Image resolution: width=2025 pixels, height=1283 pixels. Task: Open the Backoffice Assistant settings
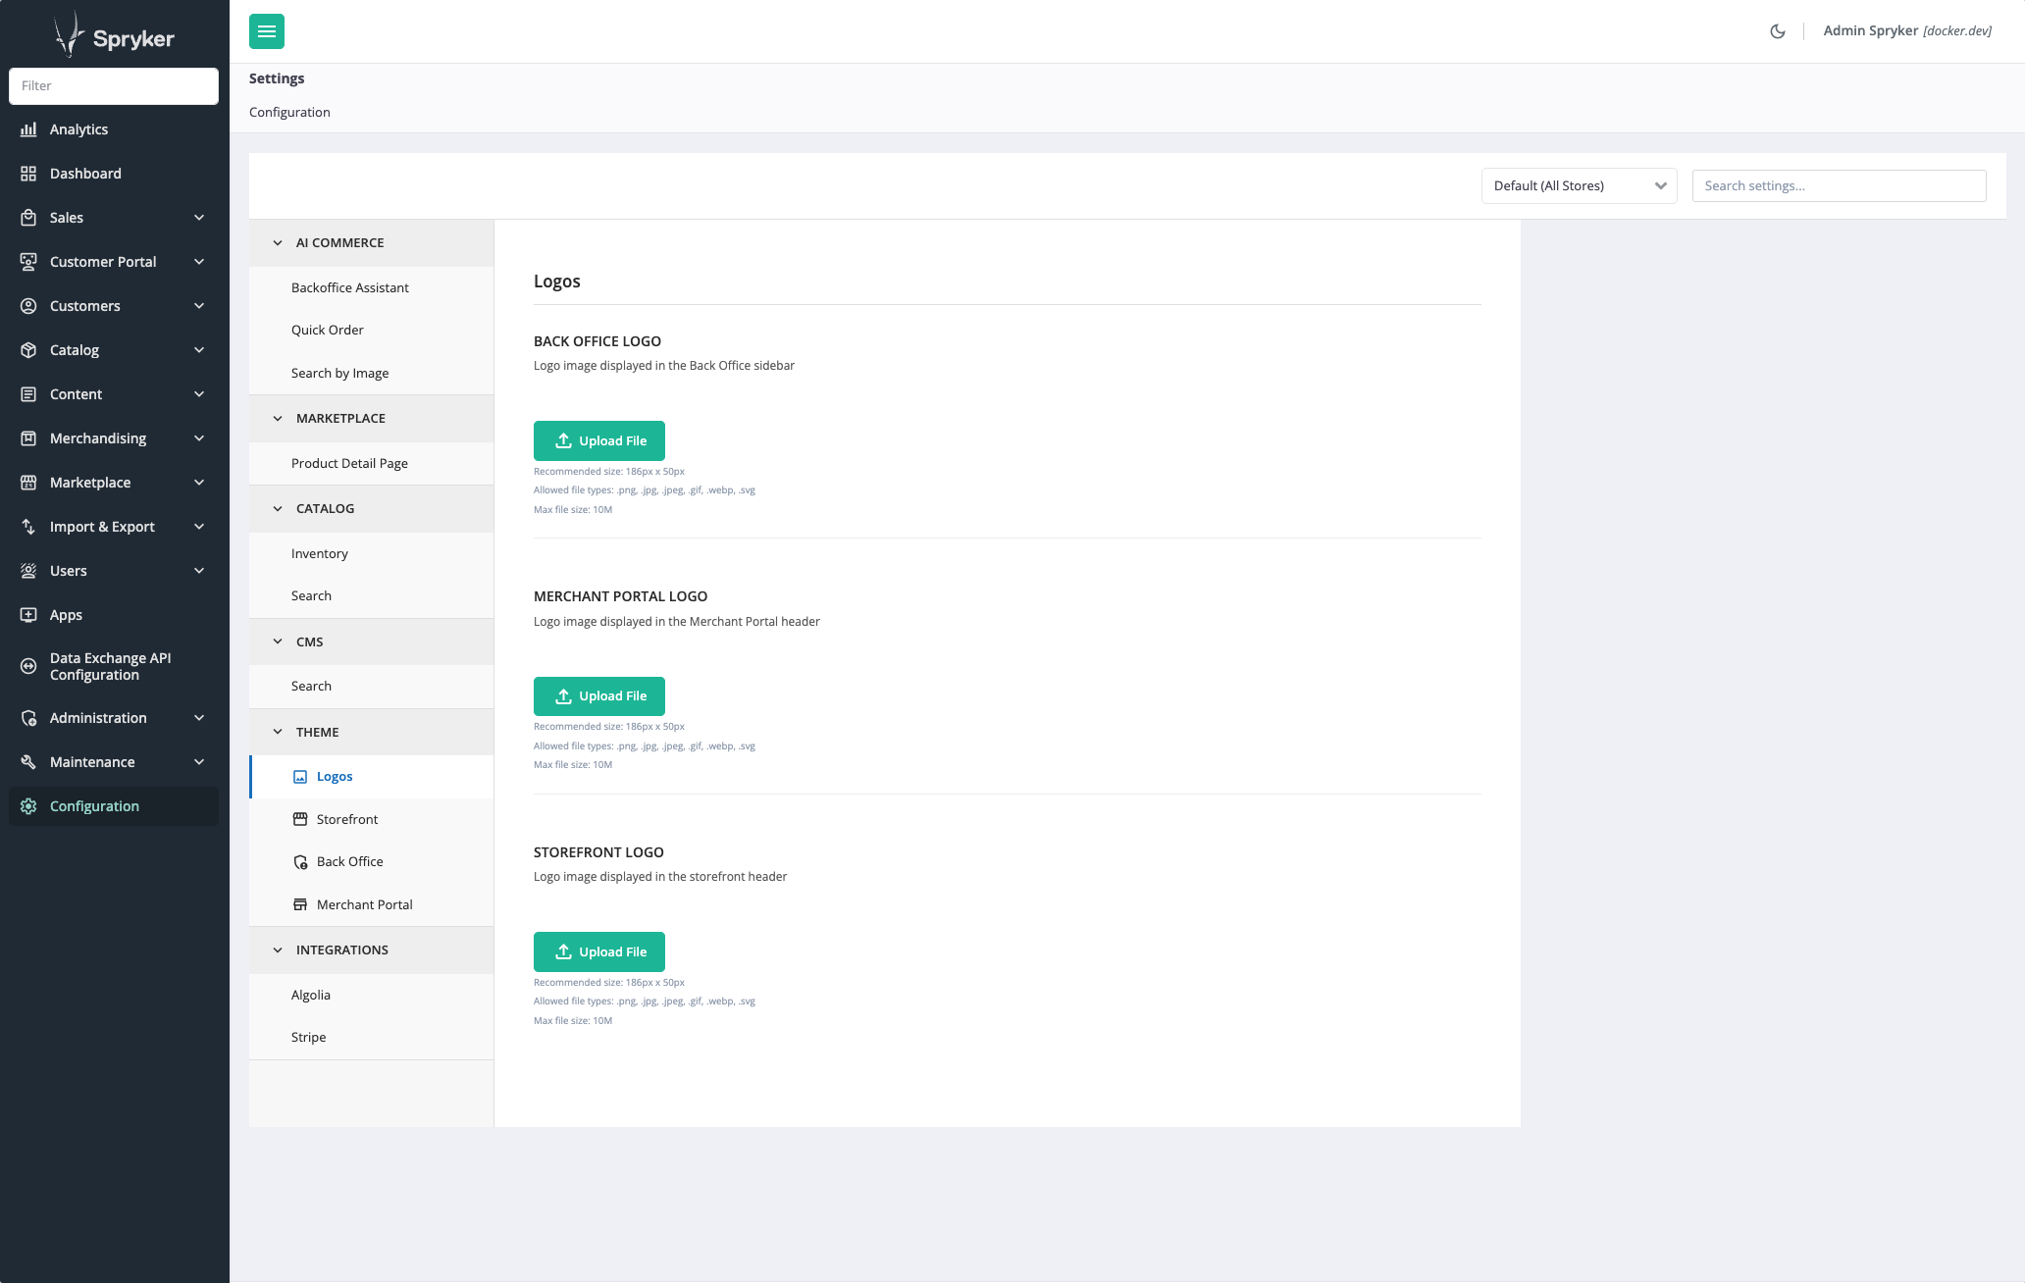point(349,287)
